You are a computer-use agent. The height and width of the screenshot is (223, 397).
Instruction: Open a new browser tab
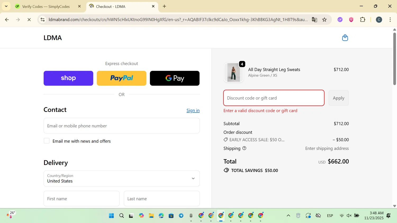click(164, 6)
